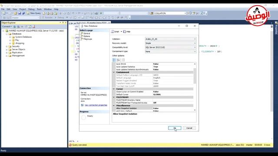The width and height of the screenshot is (278, 156).
Task: Collapse the Databases tree node
Action: [7, 34]
